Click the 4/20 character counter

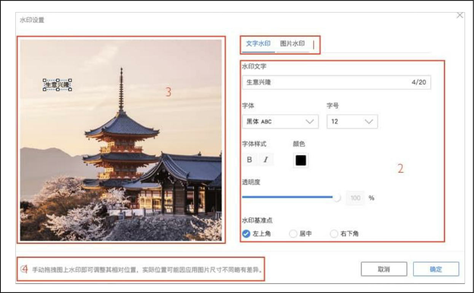419,82
